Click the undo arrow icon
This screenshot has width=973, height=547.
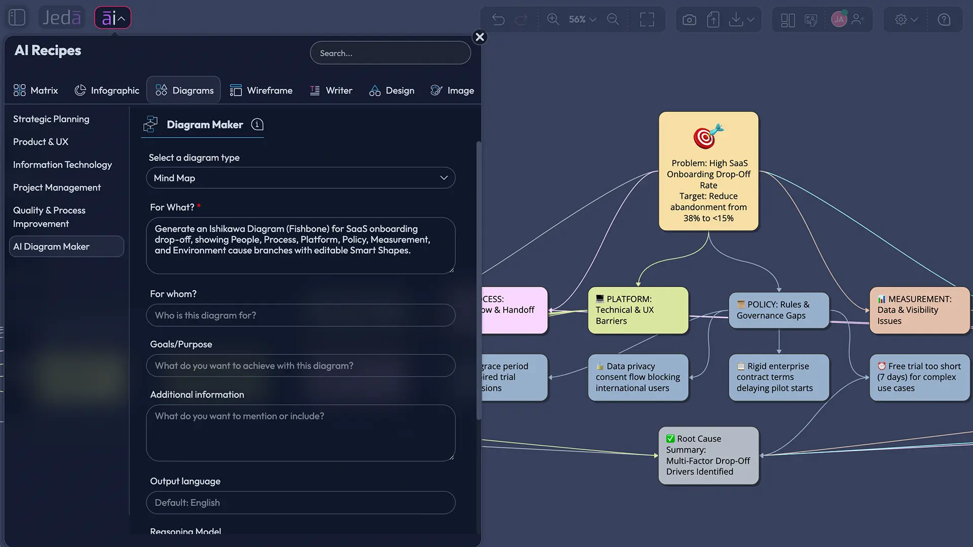point(498,20)
